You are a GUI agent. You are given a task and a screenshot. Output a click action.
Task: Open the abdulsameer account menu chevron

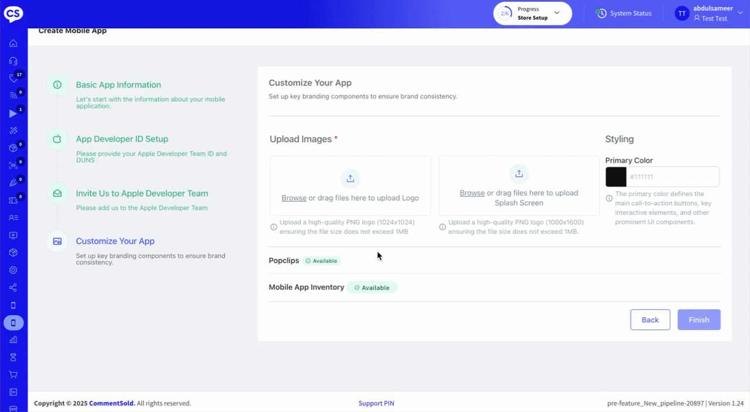click(x=739, y=13)
